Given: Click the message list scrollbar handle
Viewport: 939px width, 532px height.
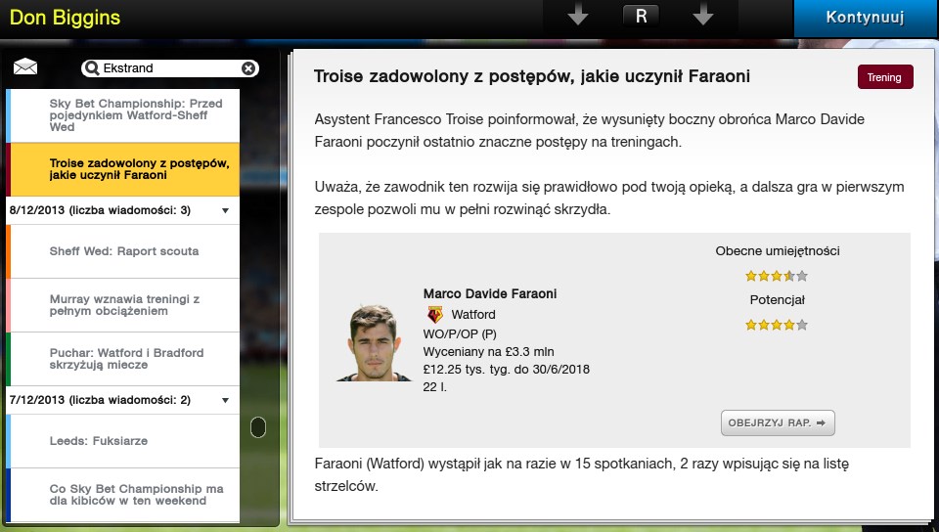Looking at the screenshot, I should (258, 427).
